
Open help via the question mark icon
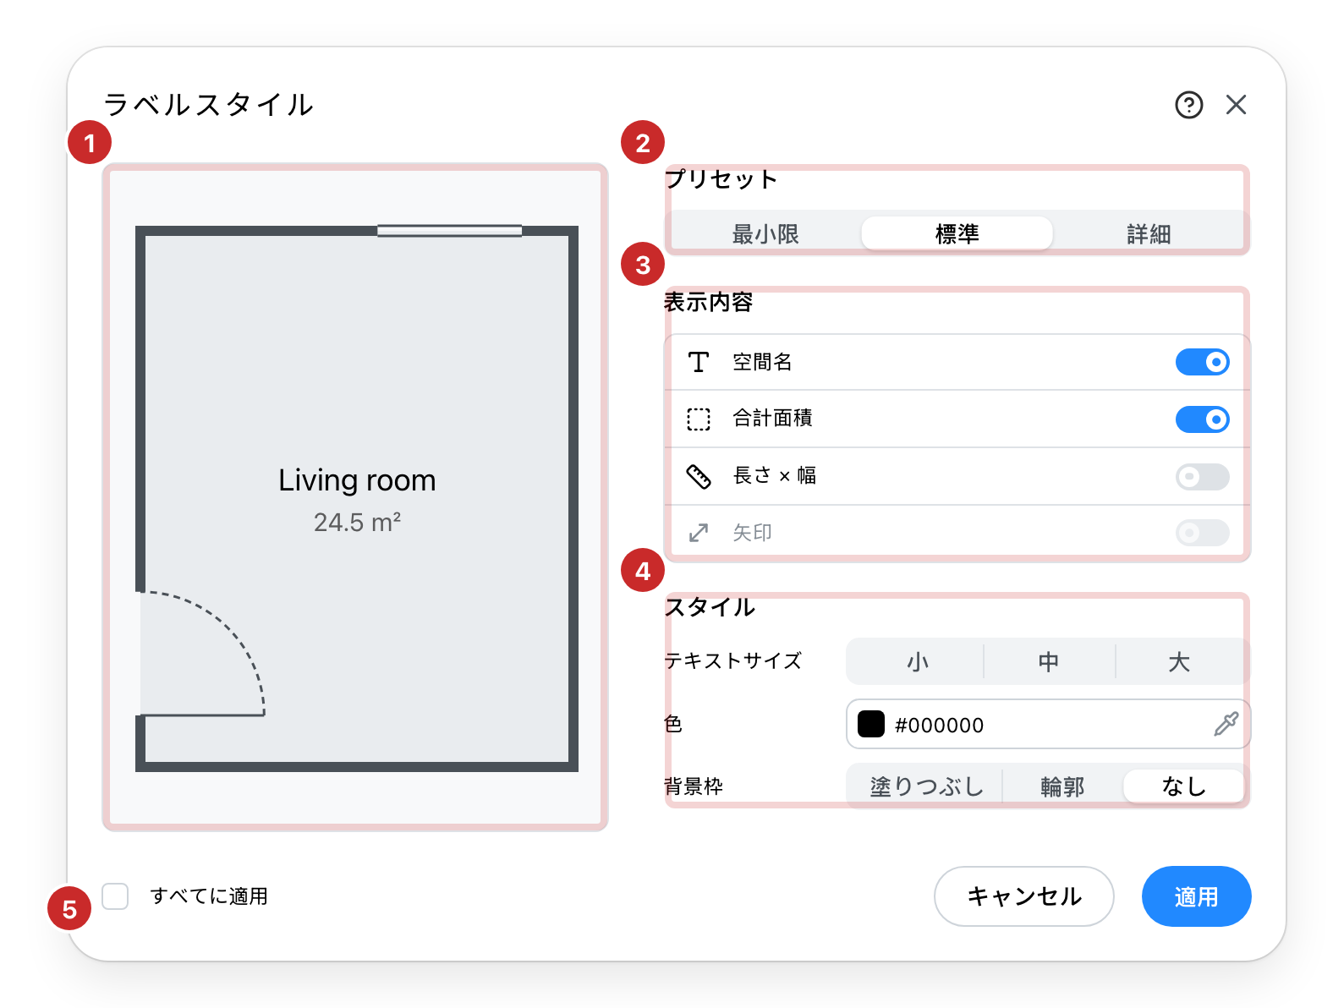pyautogui.click(x=1188, y=105)
